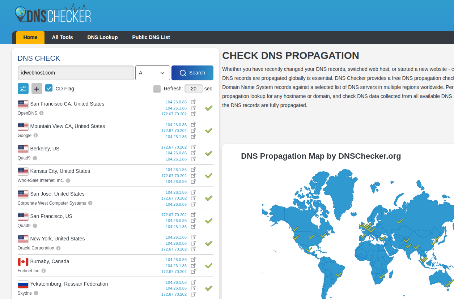454x299 pixels.
Task: Click info icon next to OpenDNS
Action: 41,113
